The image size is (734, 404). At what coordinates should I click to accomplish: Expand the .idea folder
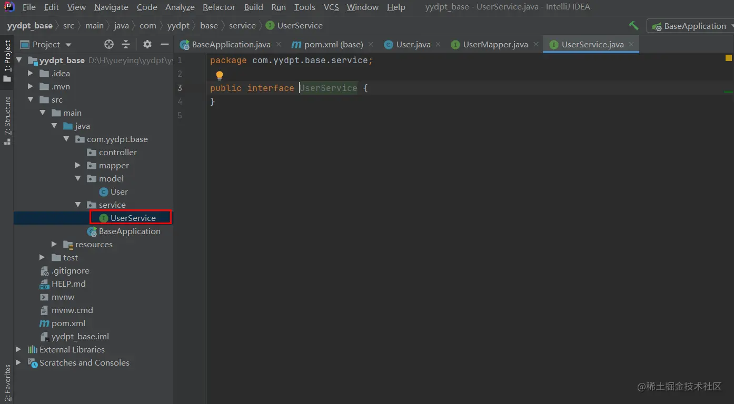click(x=31, y=73)
